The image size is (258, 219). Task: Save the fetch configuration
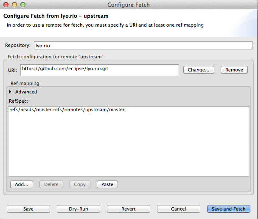28,209
